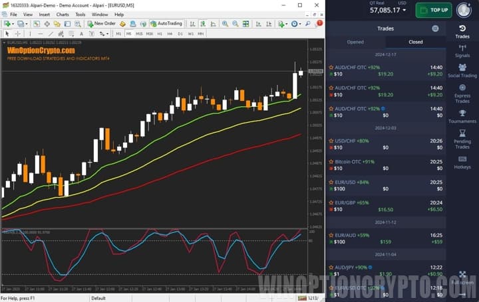Open Pending Trades in sidebar
This screenshot has height=302, width=479.
462,139
